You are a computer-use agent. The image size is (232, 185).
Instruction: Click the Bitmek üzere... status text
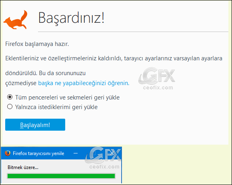[23, 167]
